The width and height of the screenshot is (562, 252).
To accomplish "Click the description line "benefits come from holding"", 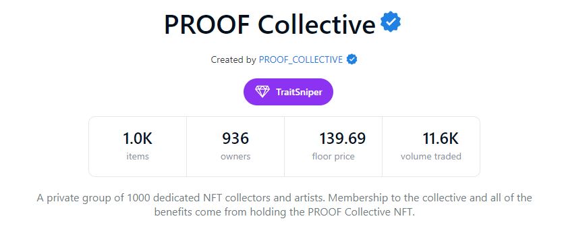I will pyautogui.click(x=284, y=212).
